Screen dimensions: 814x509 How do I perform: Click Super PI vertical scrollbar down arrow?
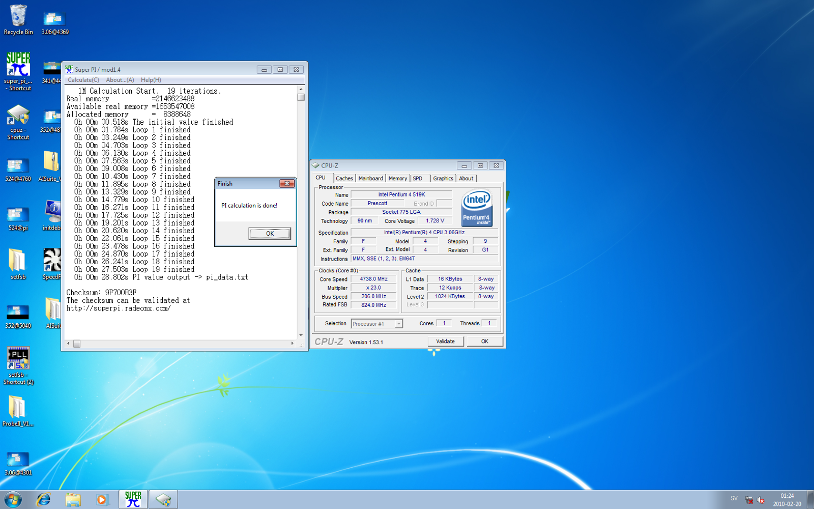[301, 335]
